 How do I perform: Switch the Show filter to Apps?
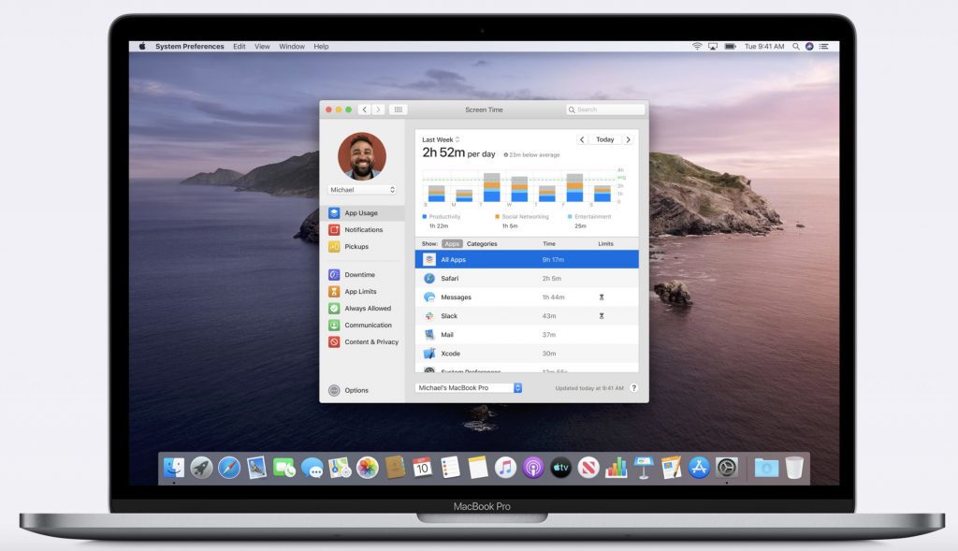pos(452,244)
